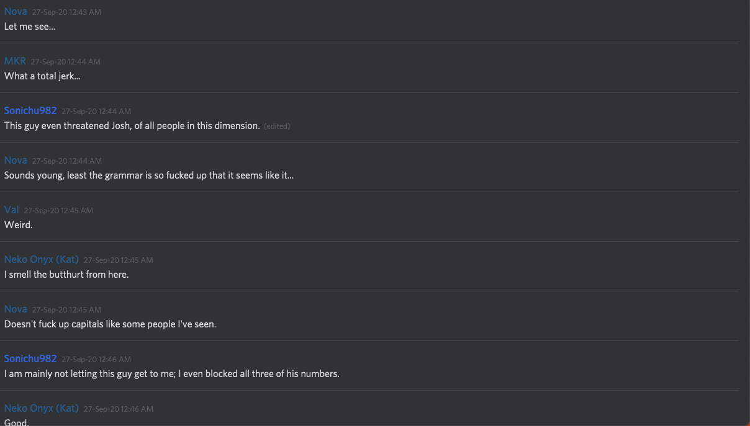
Task: Click the 12:43 AM timestamp
Action: click(x=66, y=12)
